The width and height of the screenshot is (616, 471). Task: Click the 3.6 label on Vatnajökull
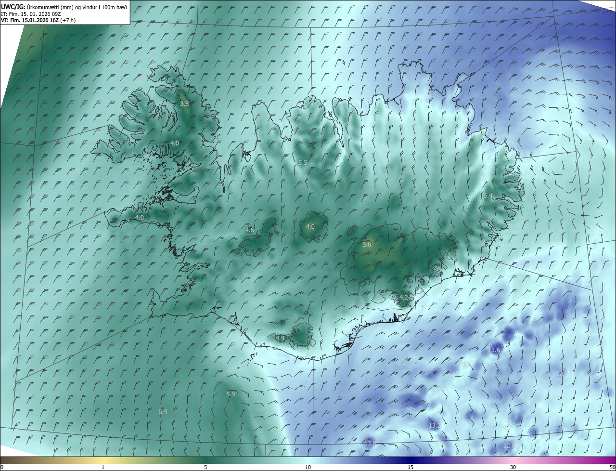pos(367,244)
